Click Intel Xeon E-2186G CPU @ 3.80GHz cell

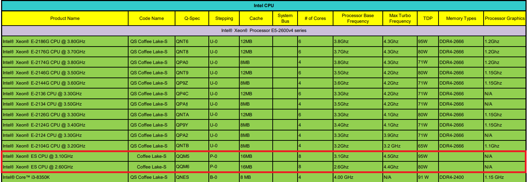tap(65, 41)
